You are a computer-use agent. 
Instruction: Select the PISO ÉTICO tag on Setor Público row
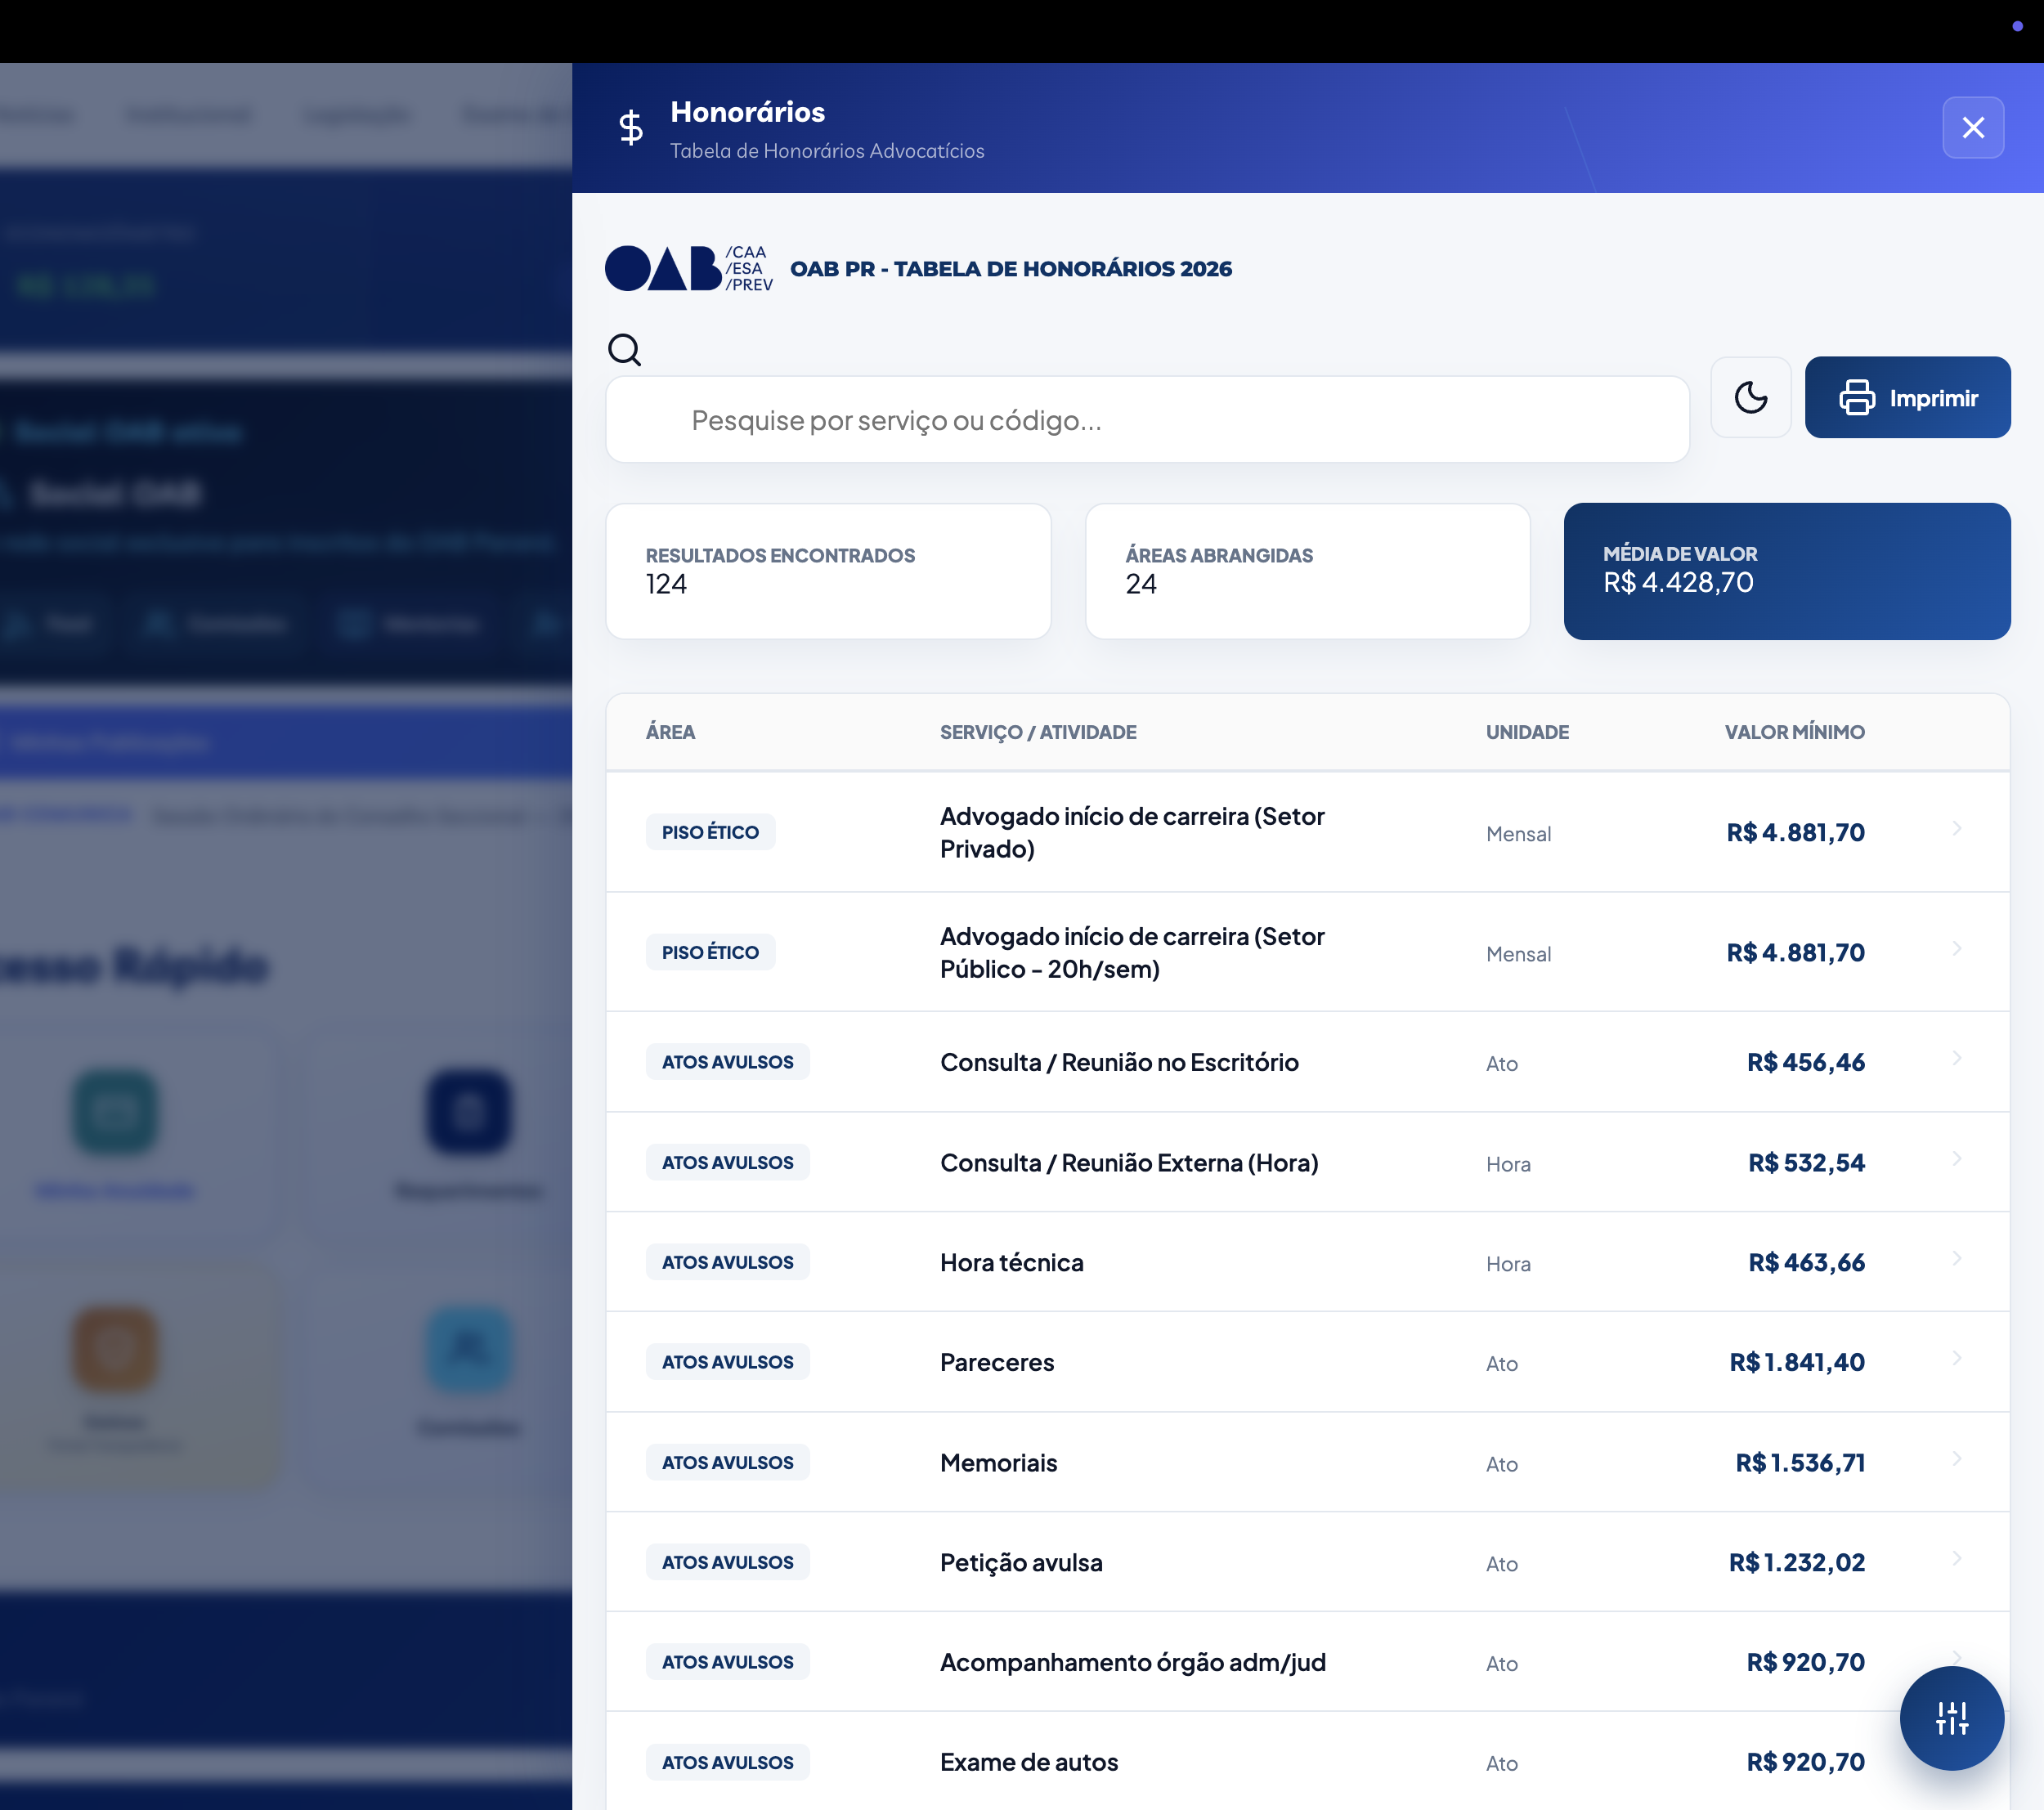click(x=710, y=952)
